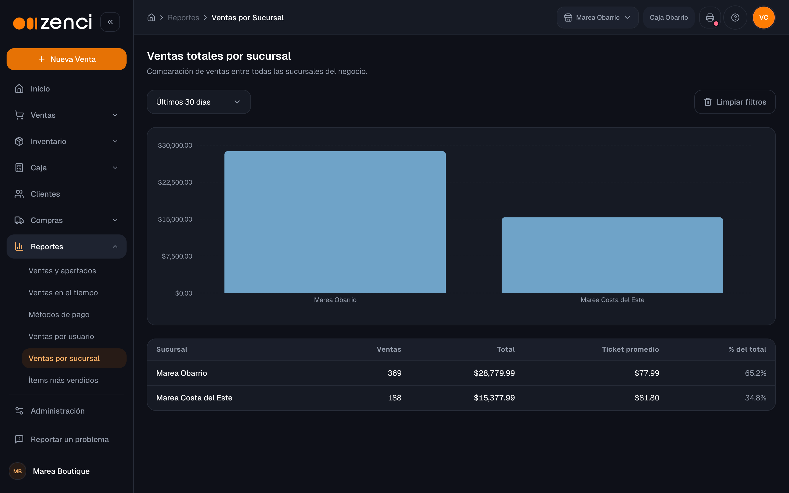
Task: Collapse the sidebar with the double-chevron icon
Action: (x=110, y=22)
